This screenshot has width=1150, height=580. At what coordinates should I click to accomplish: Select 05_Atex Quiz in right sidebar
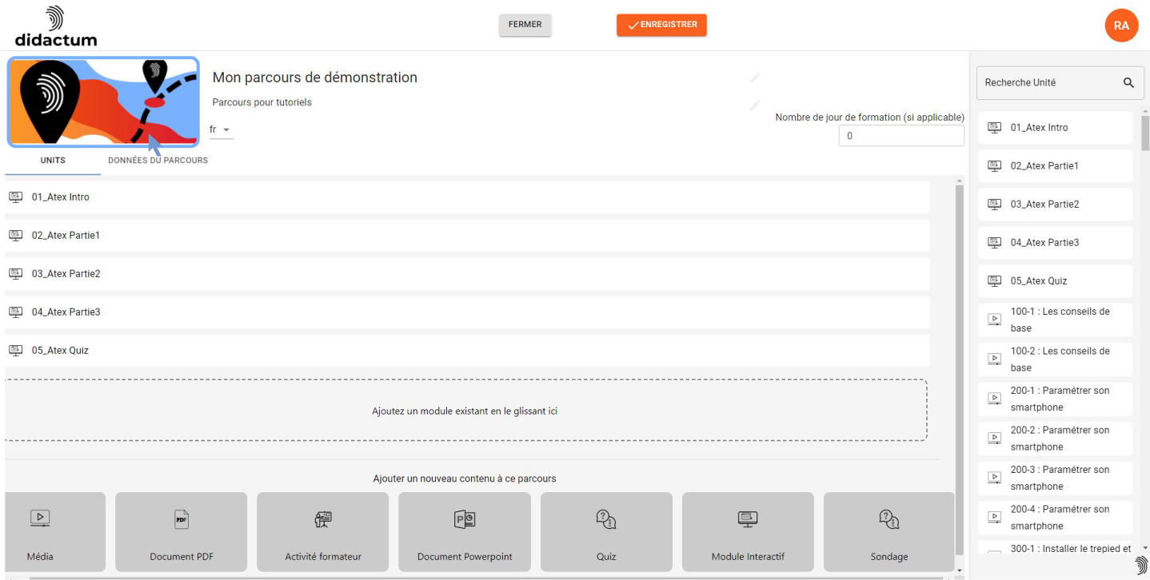click(x=1056, y=281)
